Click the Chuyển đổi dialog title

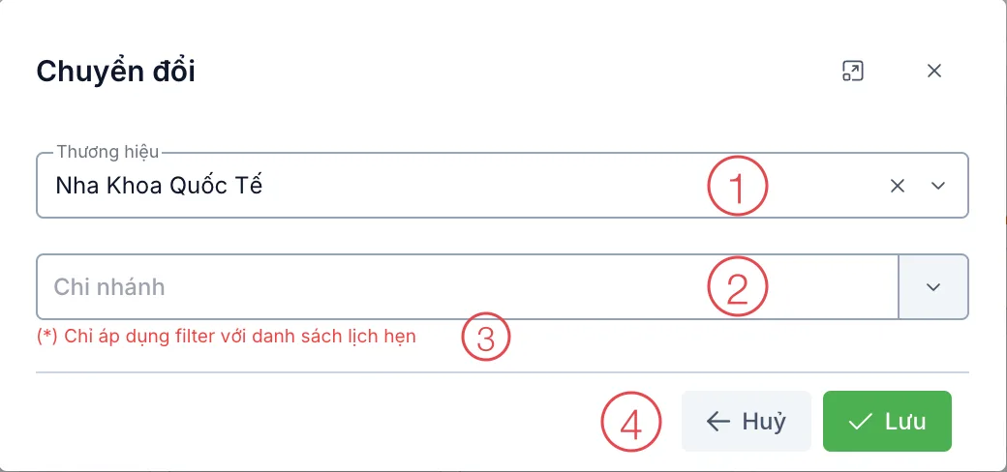(115, 72)
